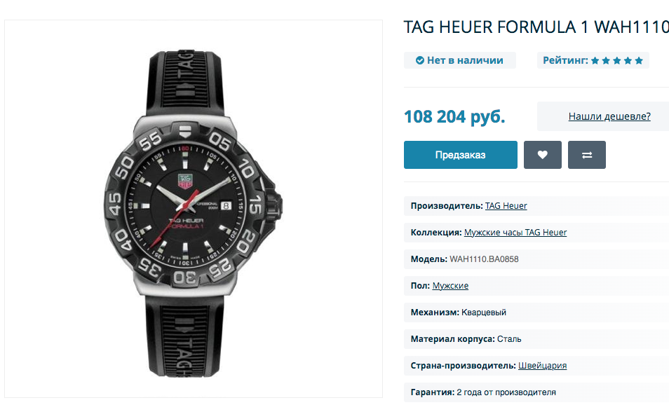
Task: Click the 108 204 руб. price
Action: point(454,116)
